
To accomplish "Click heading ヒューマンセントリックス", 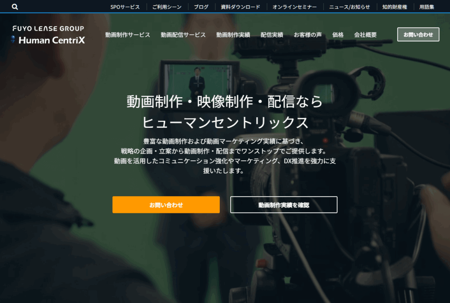I will (x=225, y=123).
